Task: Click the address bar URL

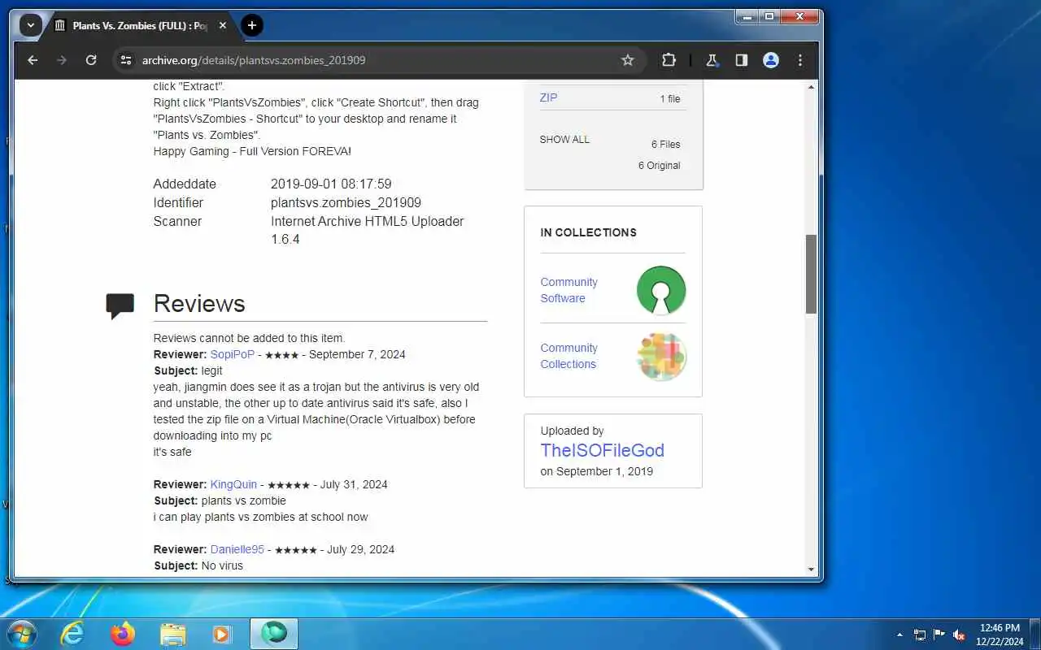Action: point(254,60)
